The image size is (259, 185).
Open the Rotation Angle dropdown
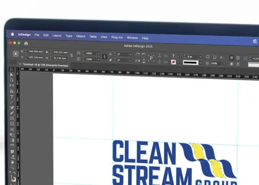click(130, 55)
